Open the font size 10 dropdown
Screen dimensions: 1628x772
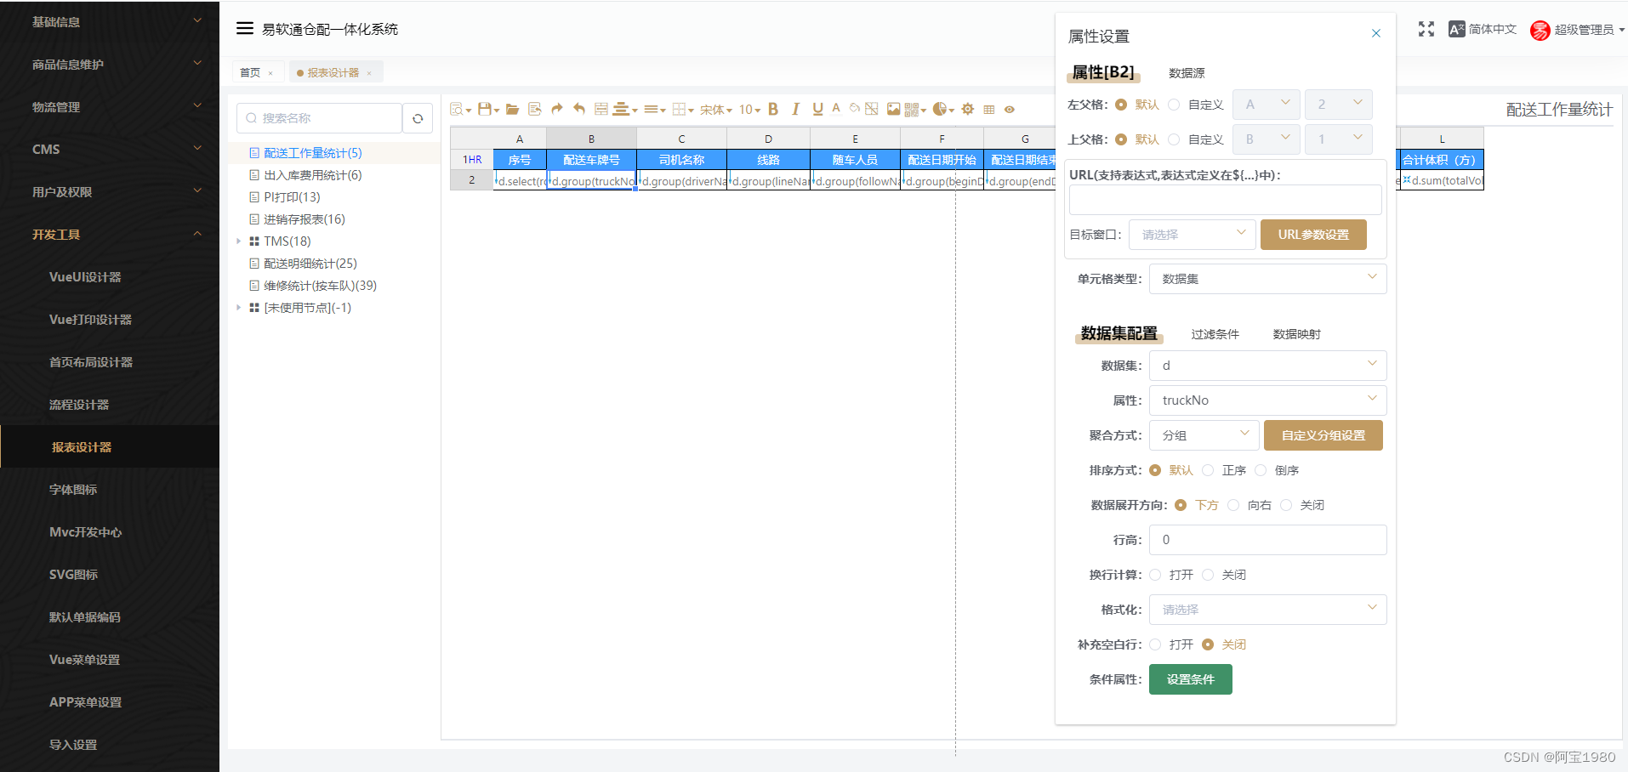pyautogui.click(x=749, y=110)
